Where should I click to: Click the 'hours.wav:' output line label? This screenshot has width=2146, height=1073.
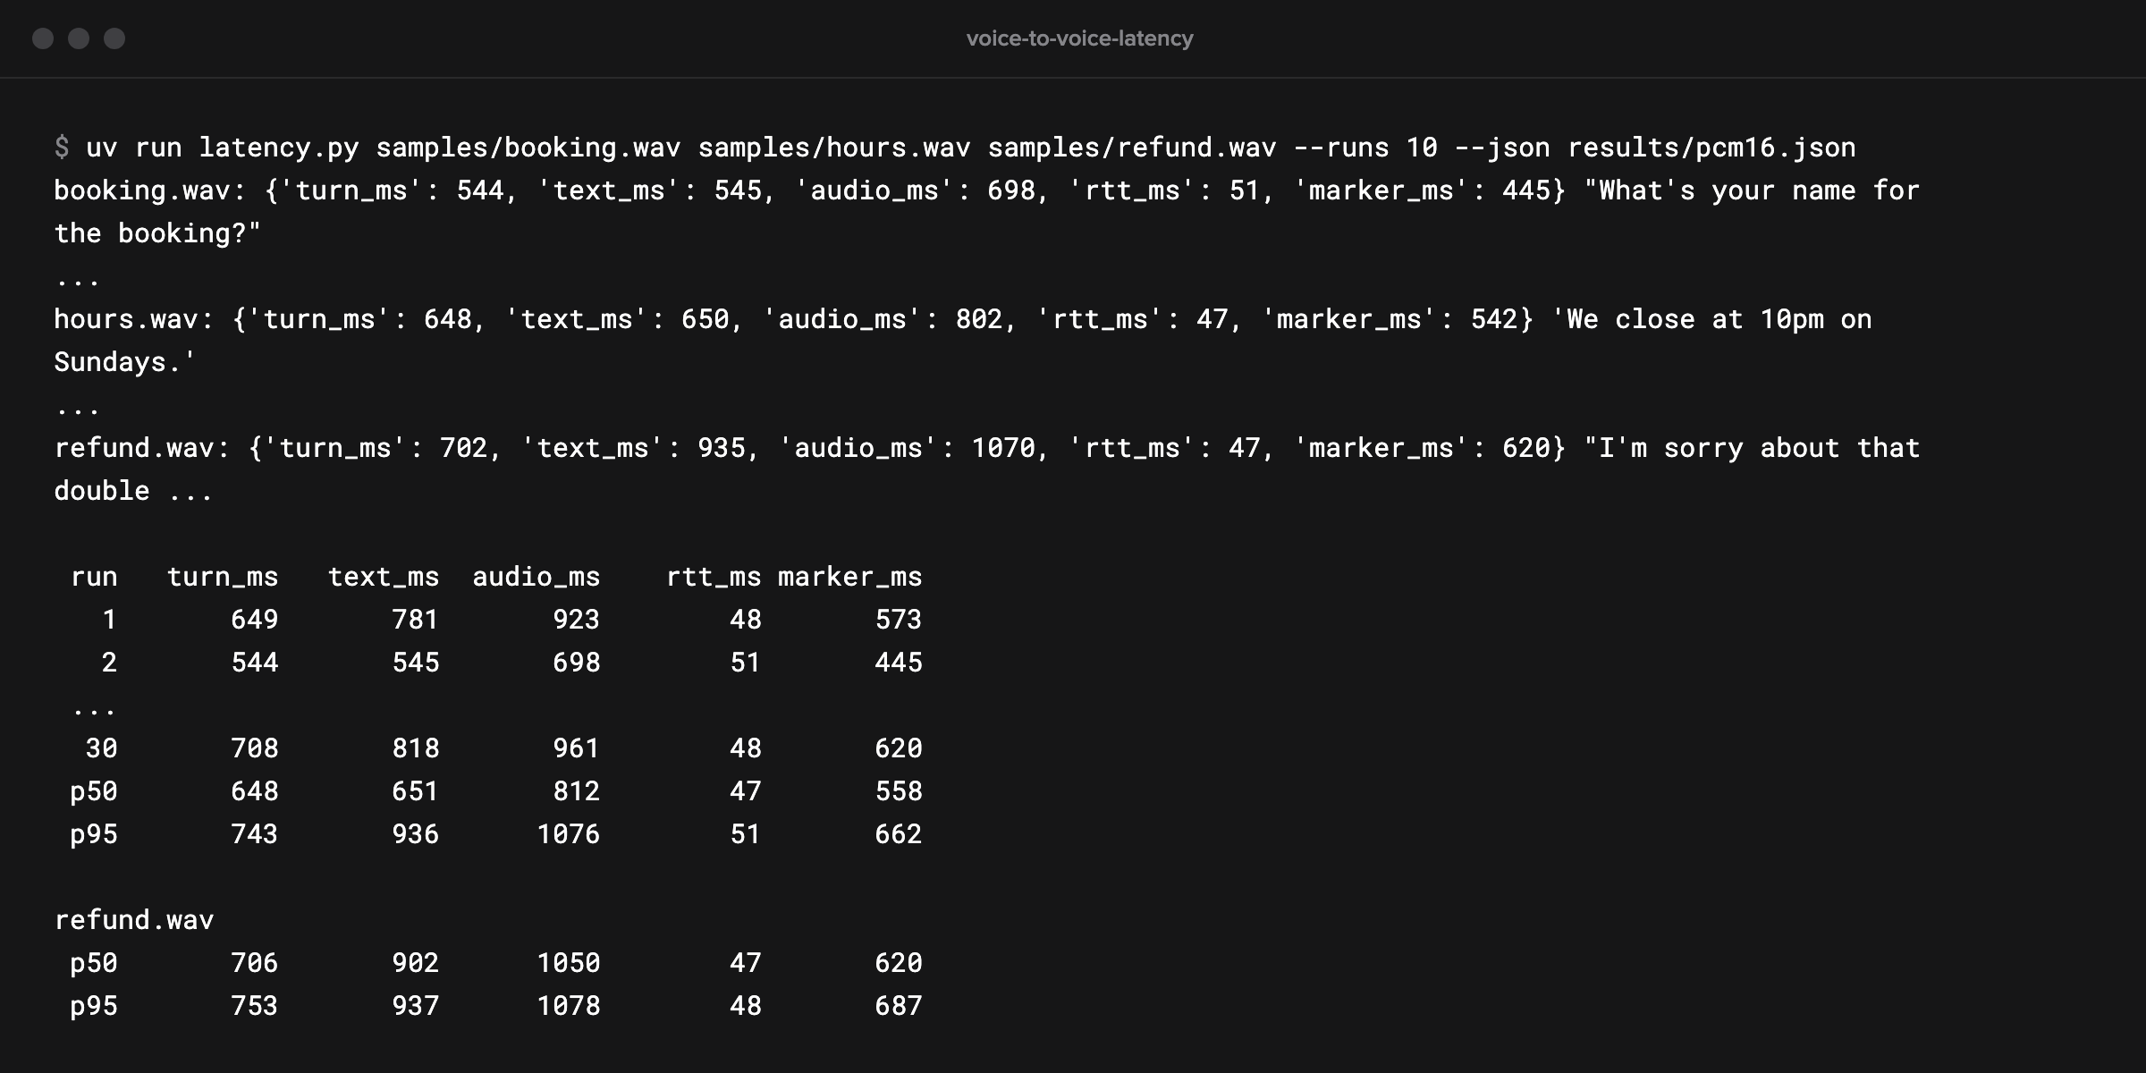(134, 319)
